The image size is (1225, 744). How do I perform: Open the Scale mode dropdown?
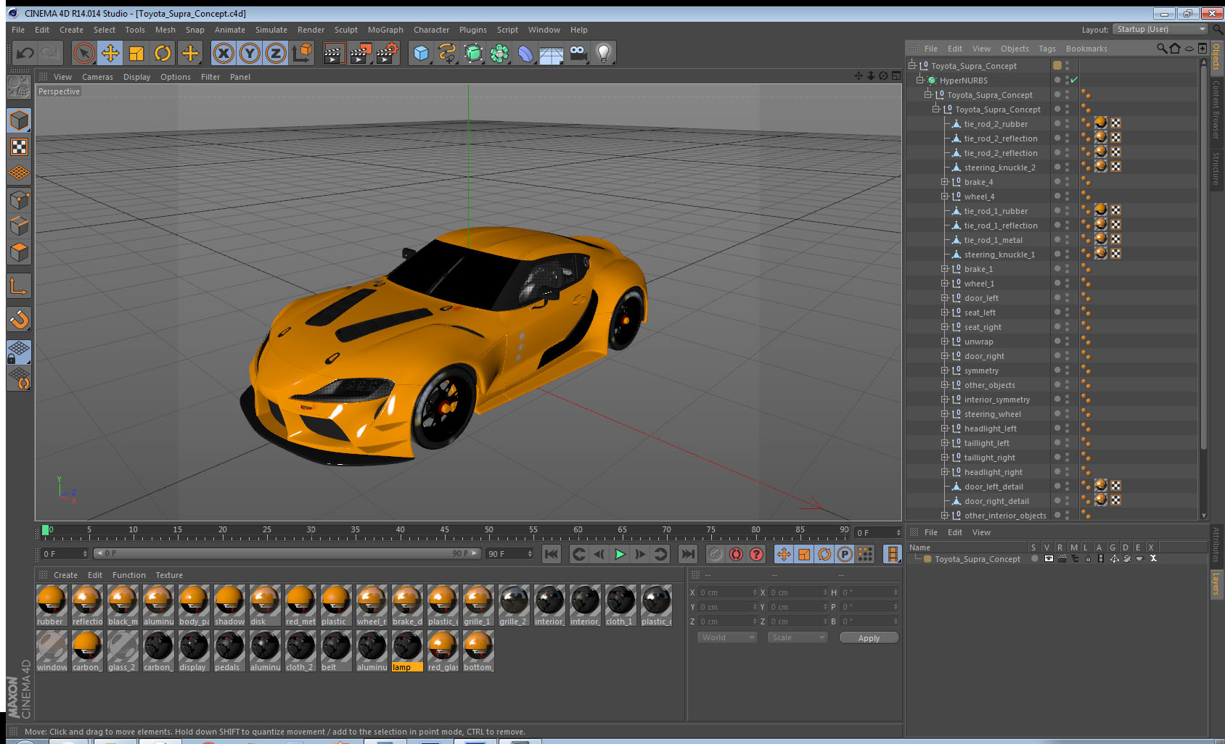pyautogui.click(x=798, y=637)
